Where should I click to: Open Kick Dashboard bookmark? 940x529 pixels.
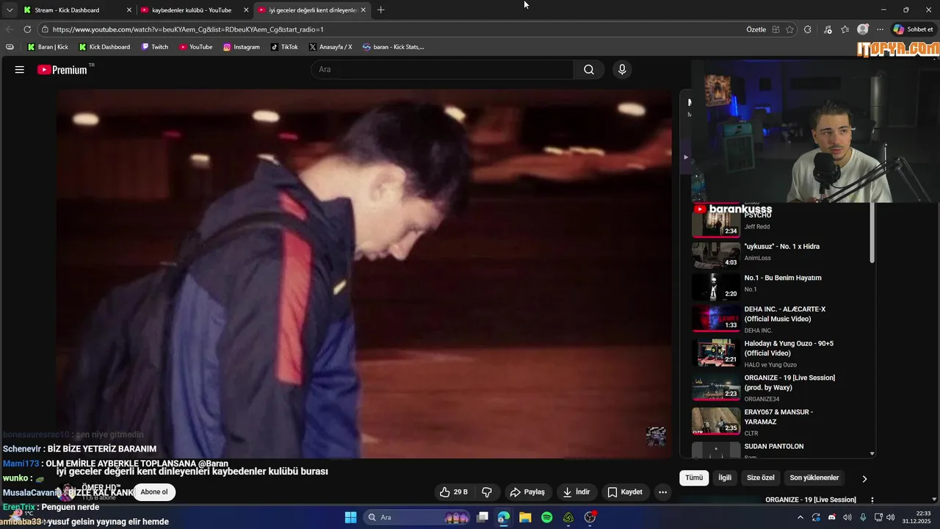pos(104,47)
